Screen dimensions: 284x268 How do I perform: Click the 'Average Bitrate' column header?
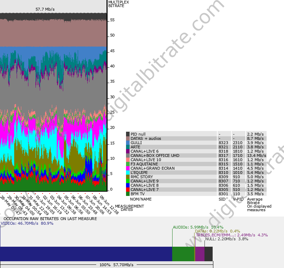coord(255,201)
